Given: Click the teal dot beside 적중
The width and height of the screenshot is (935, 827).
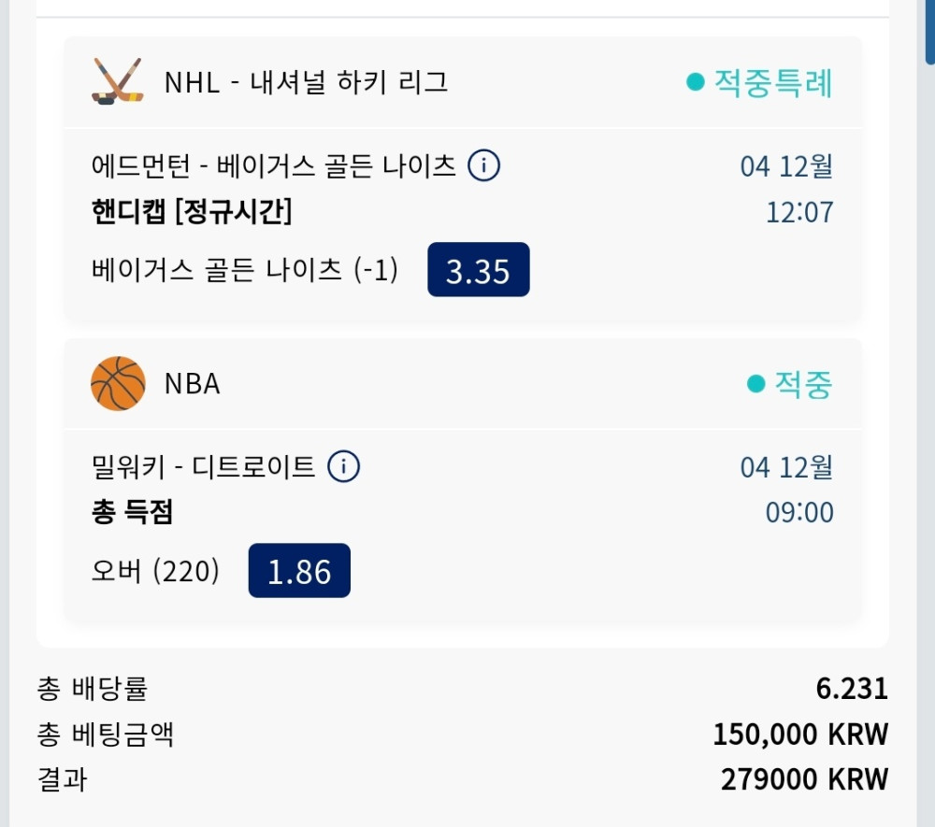Looking at the screenshot, I should [x=755, y=384].
